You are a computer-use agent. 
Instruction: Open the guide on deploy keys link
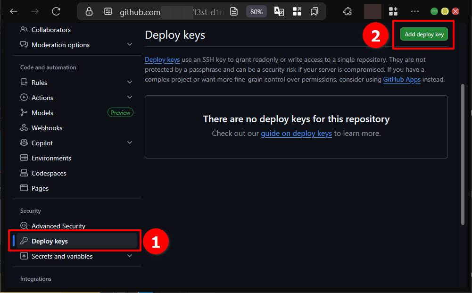(296, 134)
